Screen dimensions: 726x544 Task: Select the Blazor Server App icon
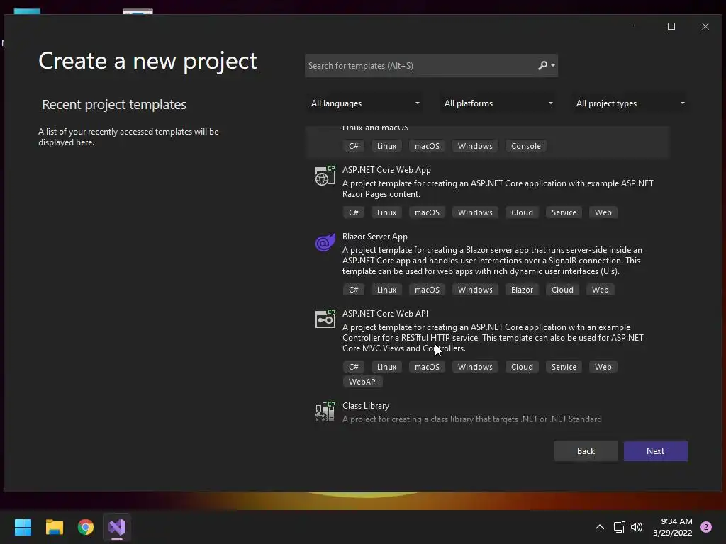tap(325, 242)
